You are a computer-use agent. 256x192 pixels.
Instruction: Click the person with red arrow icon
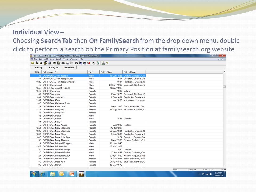(89, 63)
